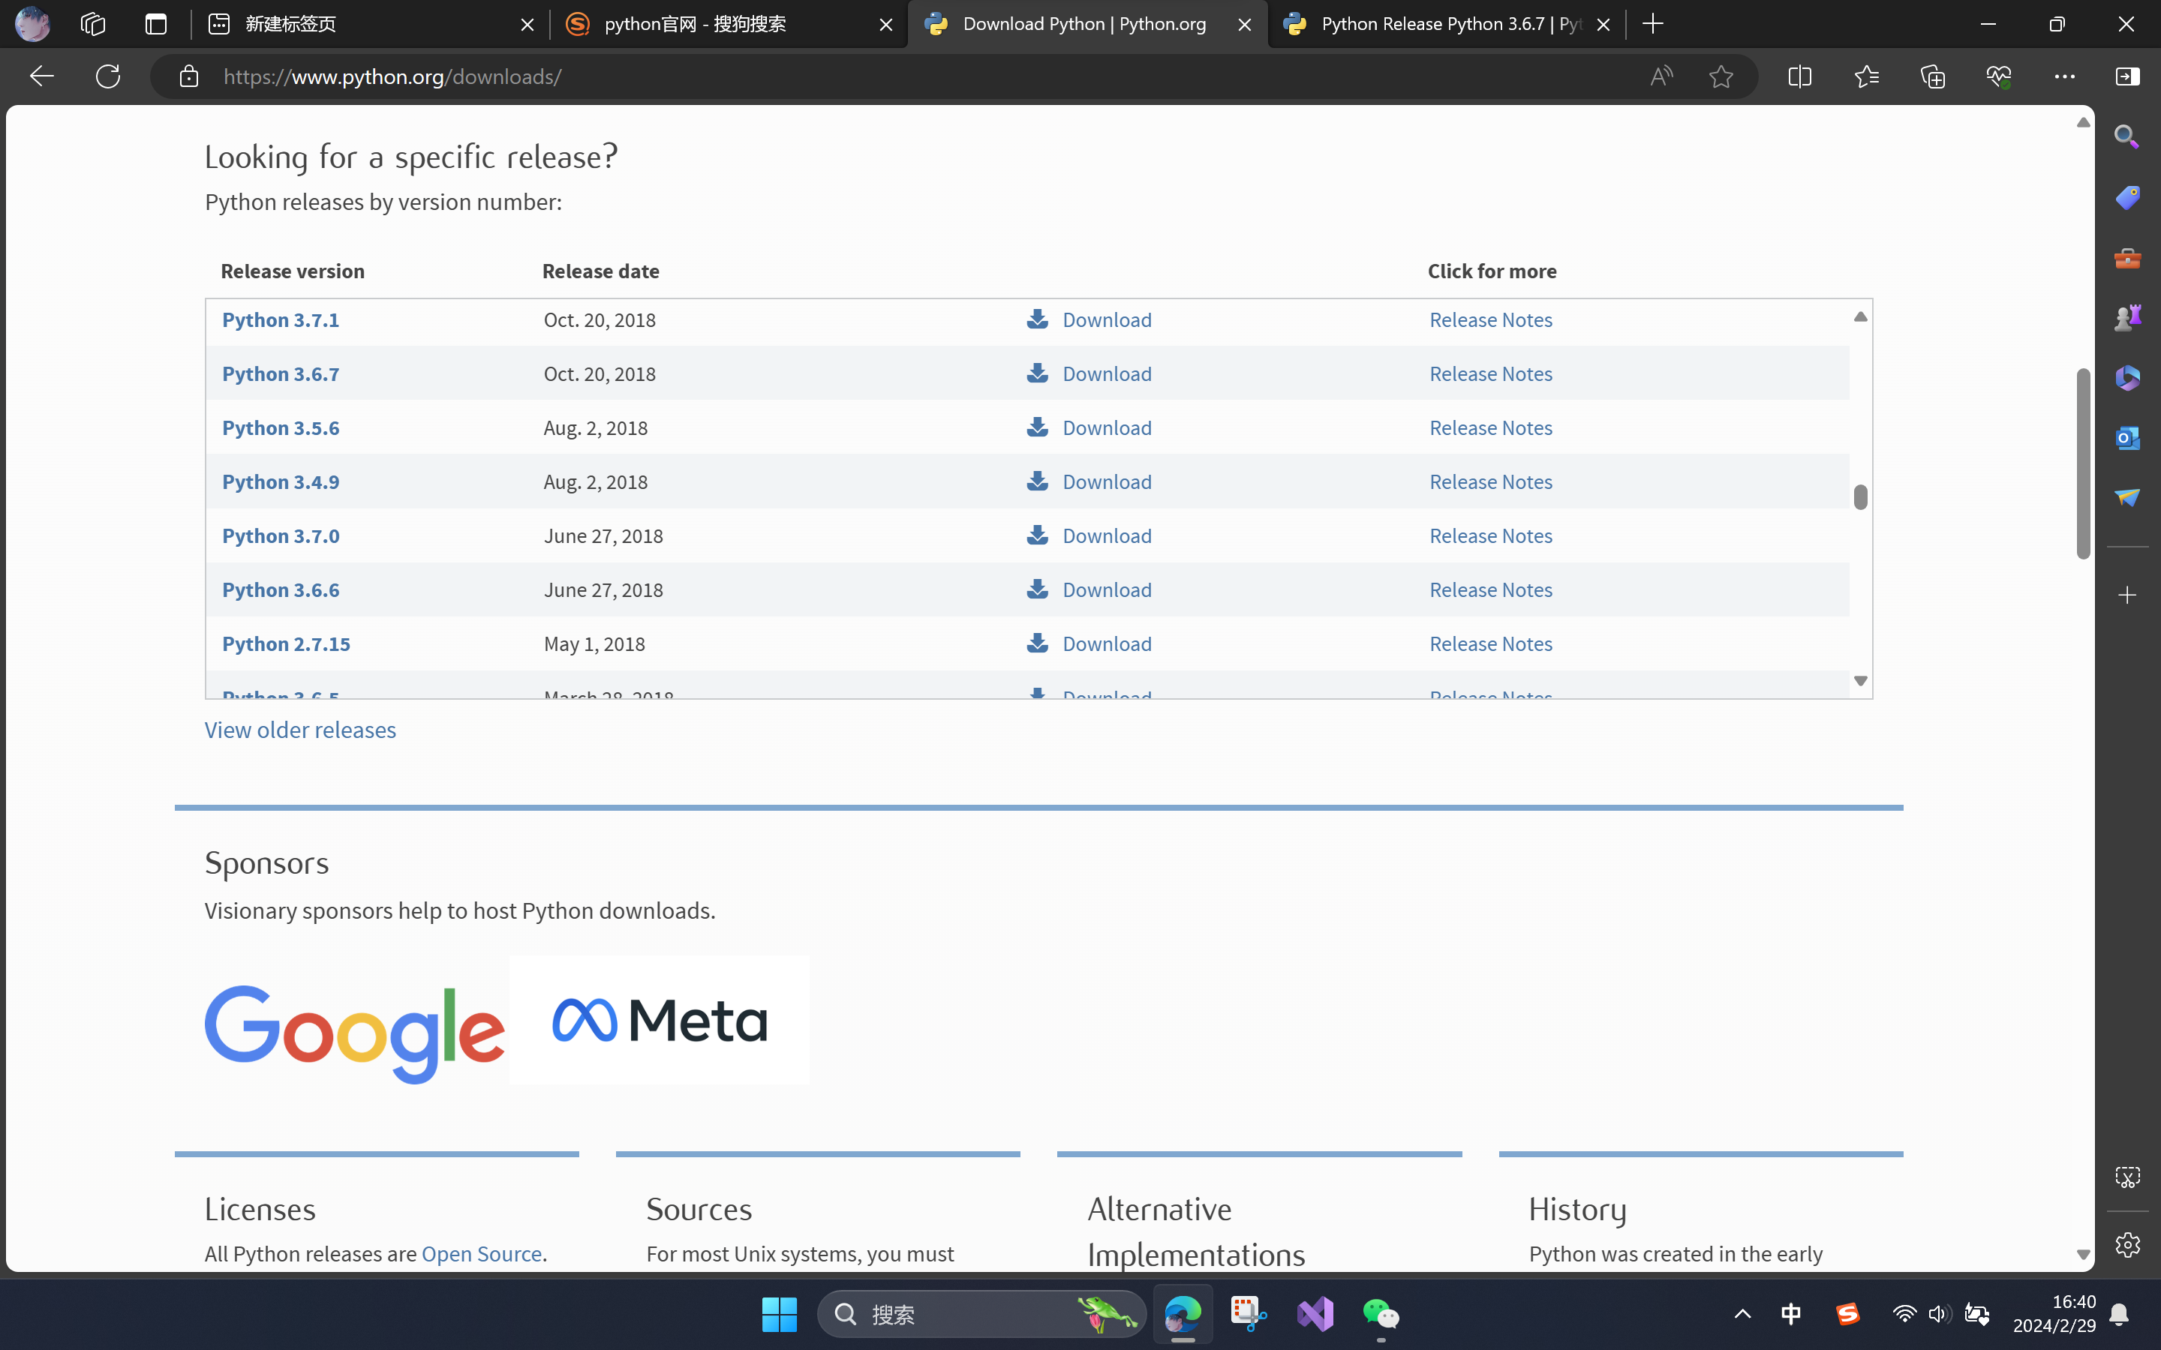Open the vertical tabs action menu icon
This screenshot has width=2161, height=1350.
click(156, 24)
